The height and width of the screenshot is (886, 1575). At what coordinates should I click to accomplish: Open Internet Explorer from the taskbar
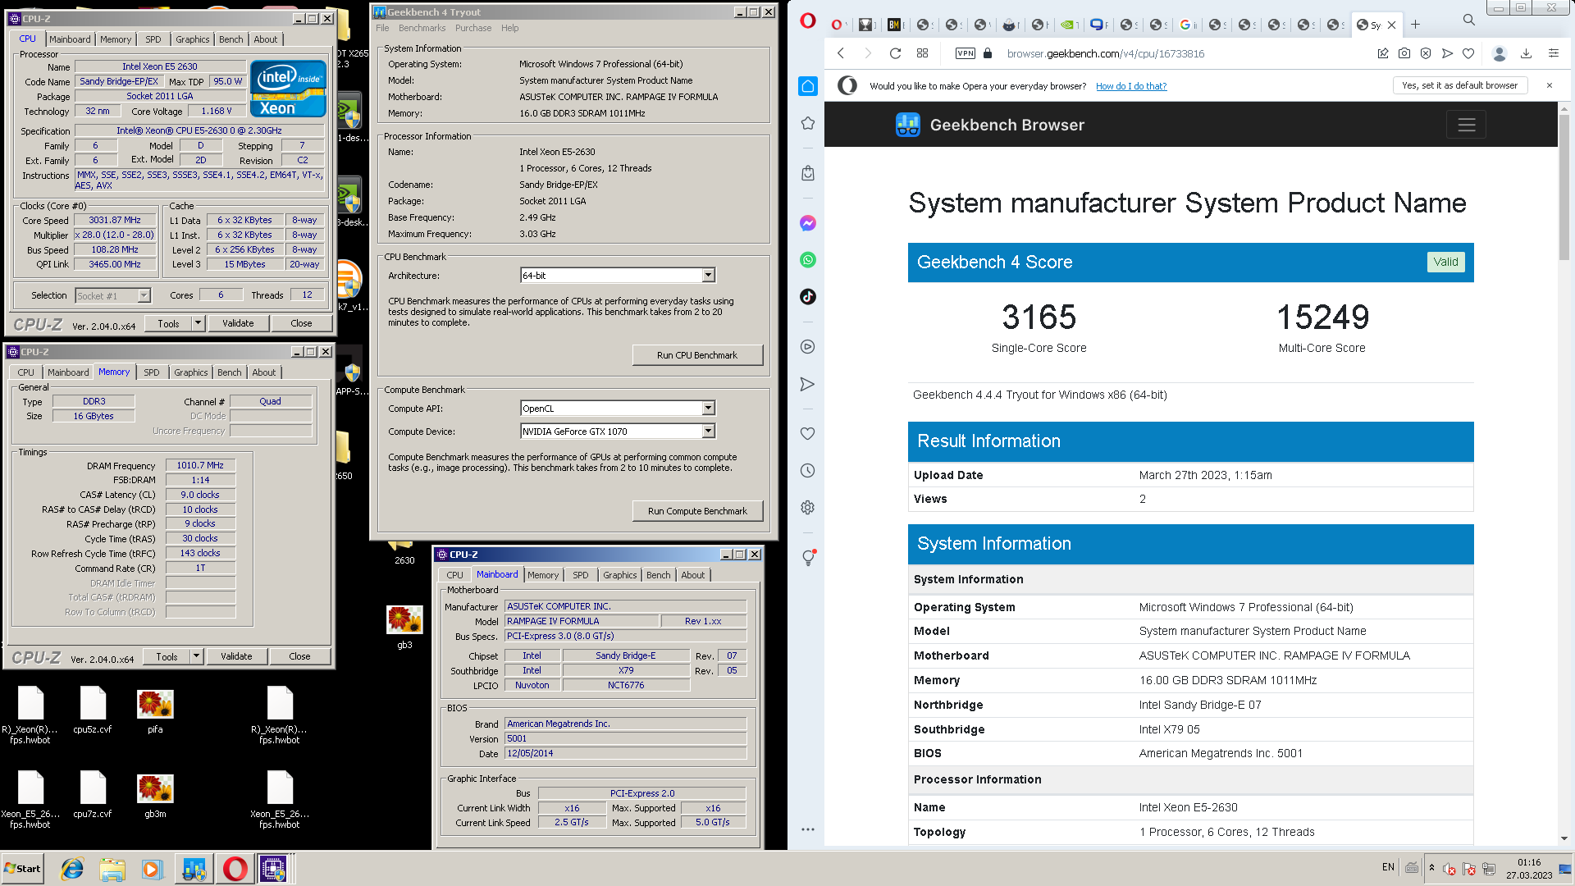[x=72, y=869]
